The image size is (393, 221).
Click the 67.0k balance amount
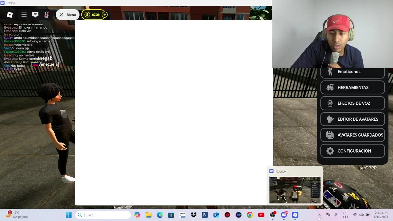96,15
